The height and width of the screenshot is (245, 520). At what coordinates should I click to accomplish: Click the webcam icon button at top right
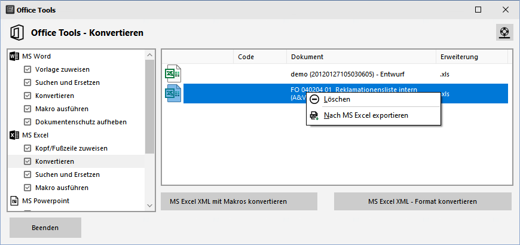point(504,32)
